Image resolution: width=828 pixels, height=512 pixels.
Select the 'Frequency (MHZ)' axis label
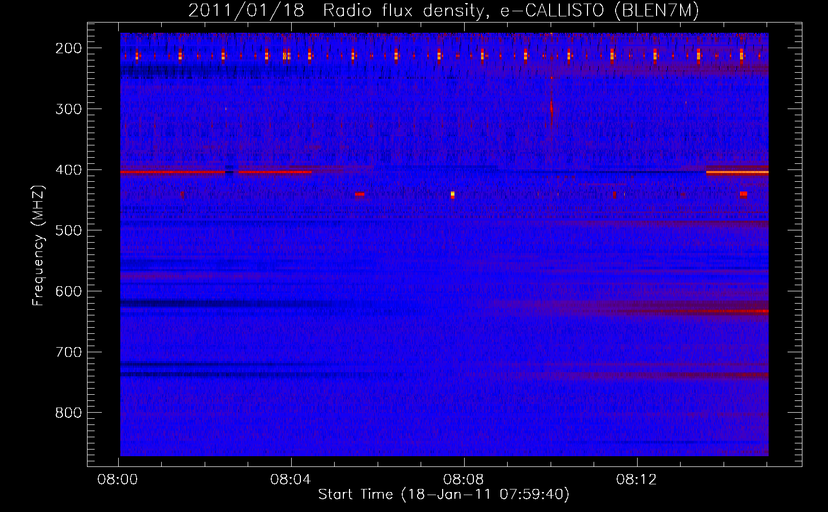click(38, 246)
